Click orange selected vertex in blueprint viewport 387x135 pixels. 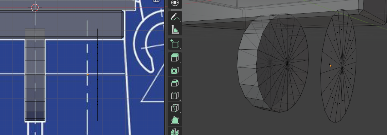tap(87, 75)
